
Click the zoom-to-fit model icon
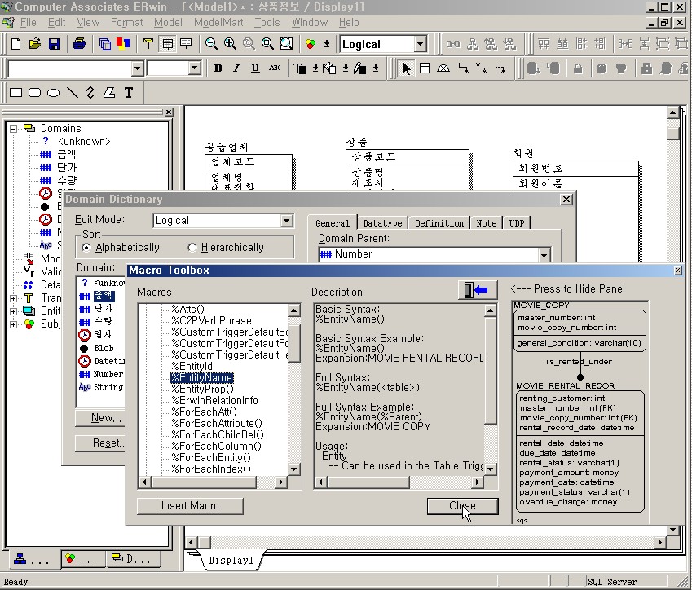point(286,44)
